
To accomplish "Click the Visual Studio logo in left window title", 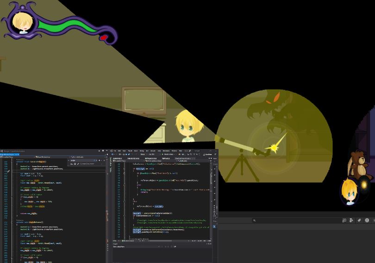I will point(2,151).
